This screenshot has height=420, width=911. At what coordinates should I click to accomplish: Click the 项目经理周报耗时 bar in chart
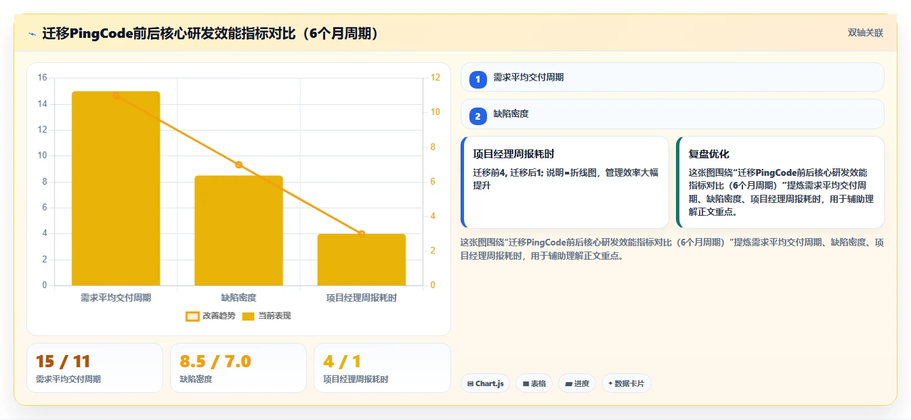click(361, 260)
